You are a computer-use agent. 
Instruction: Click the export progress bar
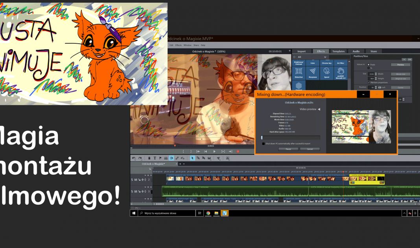291,138
